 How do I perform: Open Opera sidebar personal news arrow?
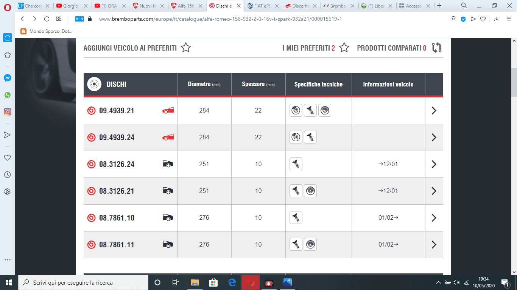coord(8,135)
